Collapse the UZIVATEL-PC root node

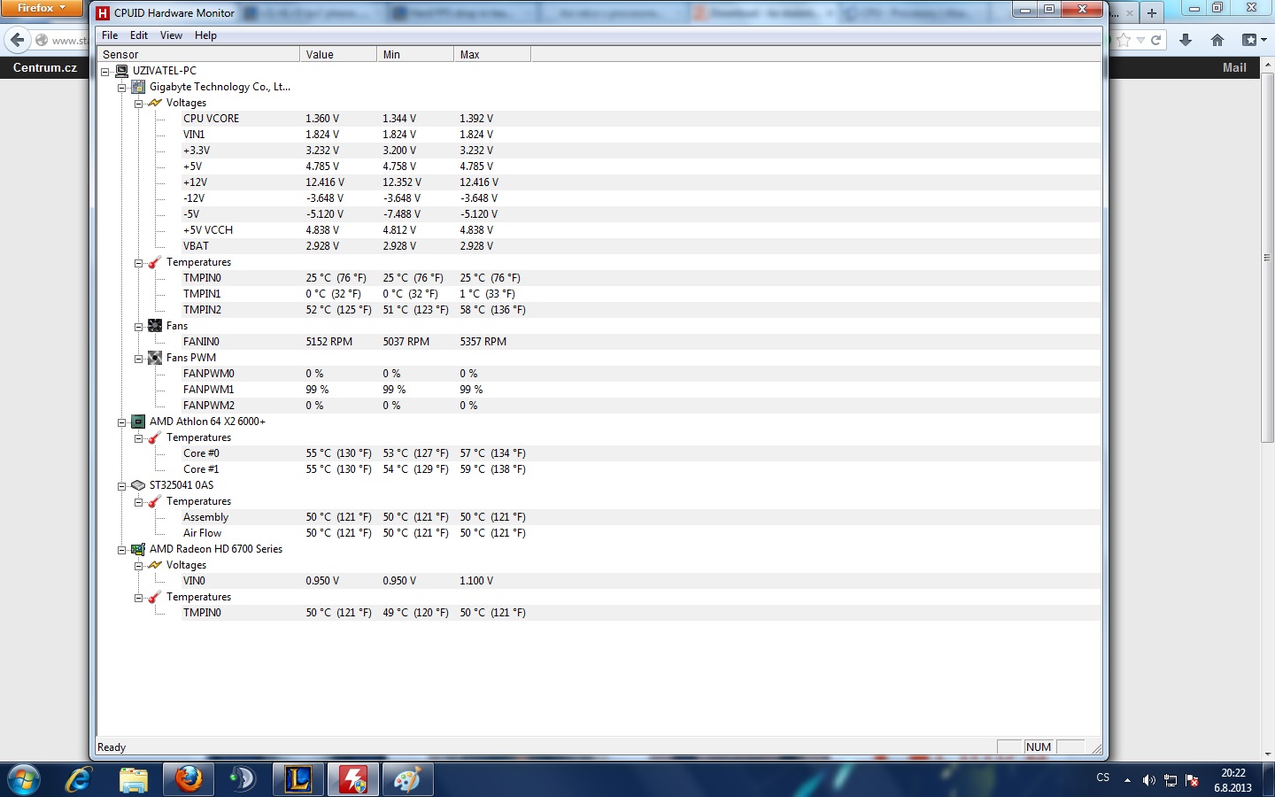105,71
